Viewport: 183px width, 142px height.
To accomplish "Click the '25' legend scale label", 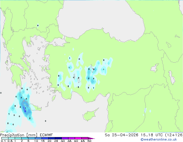I will (56, 141).
